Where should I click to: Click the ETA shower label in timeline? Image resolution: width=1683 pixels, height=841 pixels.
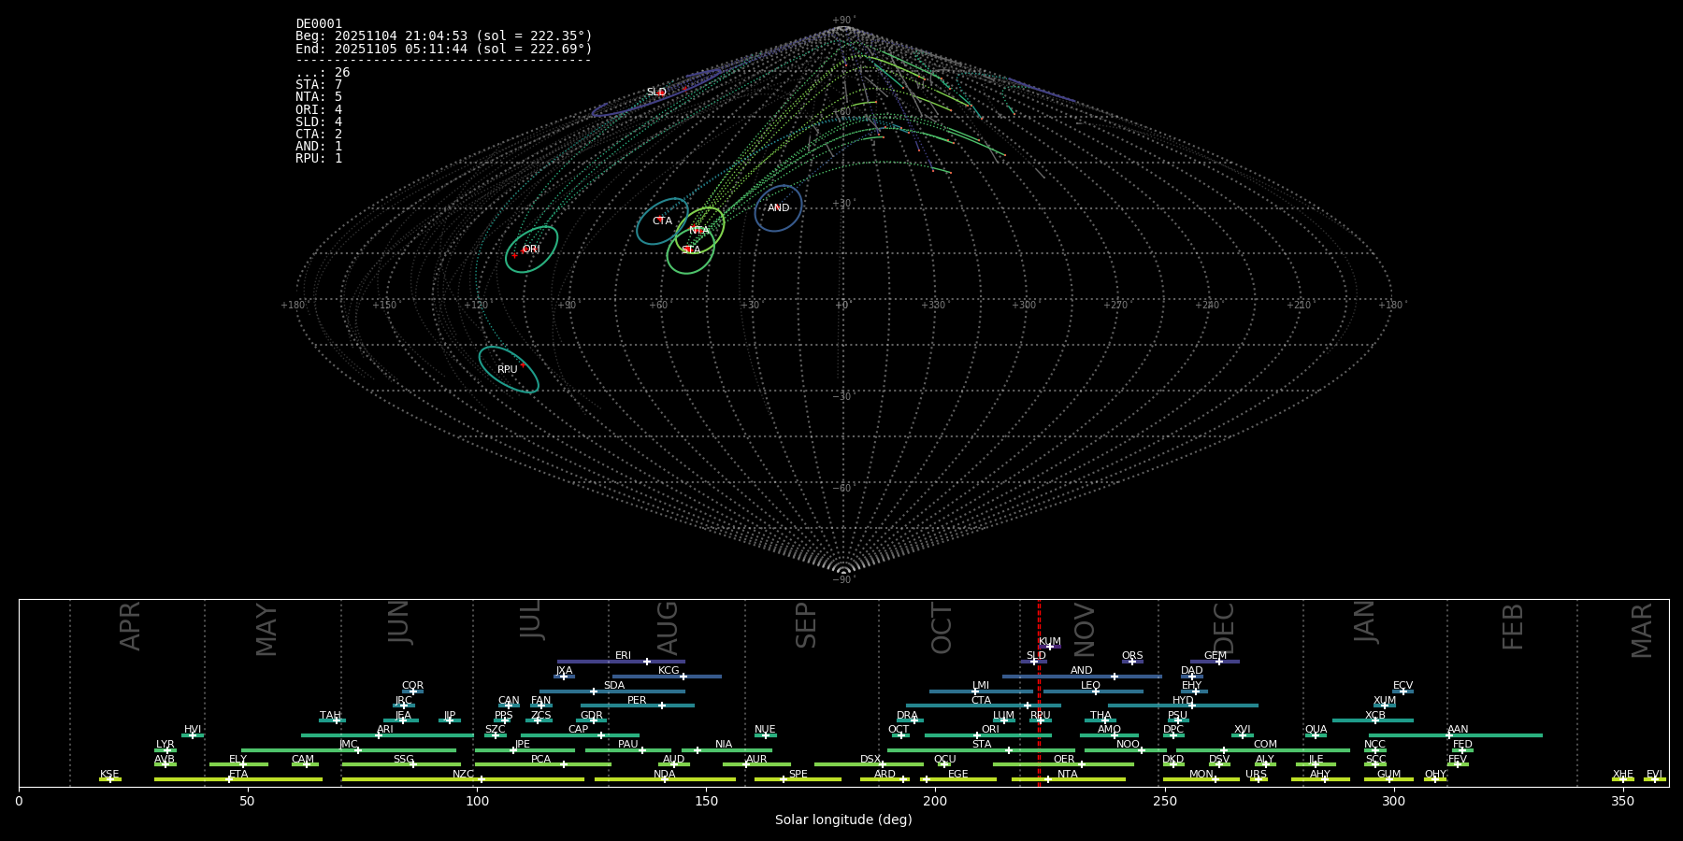(238, 775)
